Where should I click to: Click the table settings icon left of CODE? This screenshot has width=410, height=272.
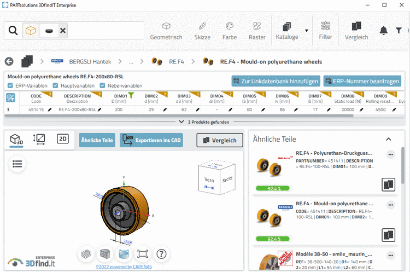tap(10, 97)
